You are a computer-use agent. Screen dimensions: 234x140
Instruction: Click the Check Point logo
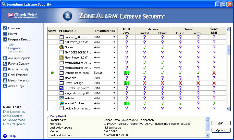tap(22, 16)
